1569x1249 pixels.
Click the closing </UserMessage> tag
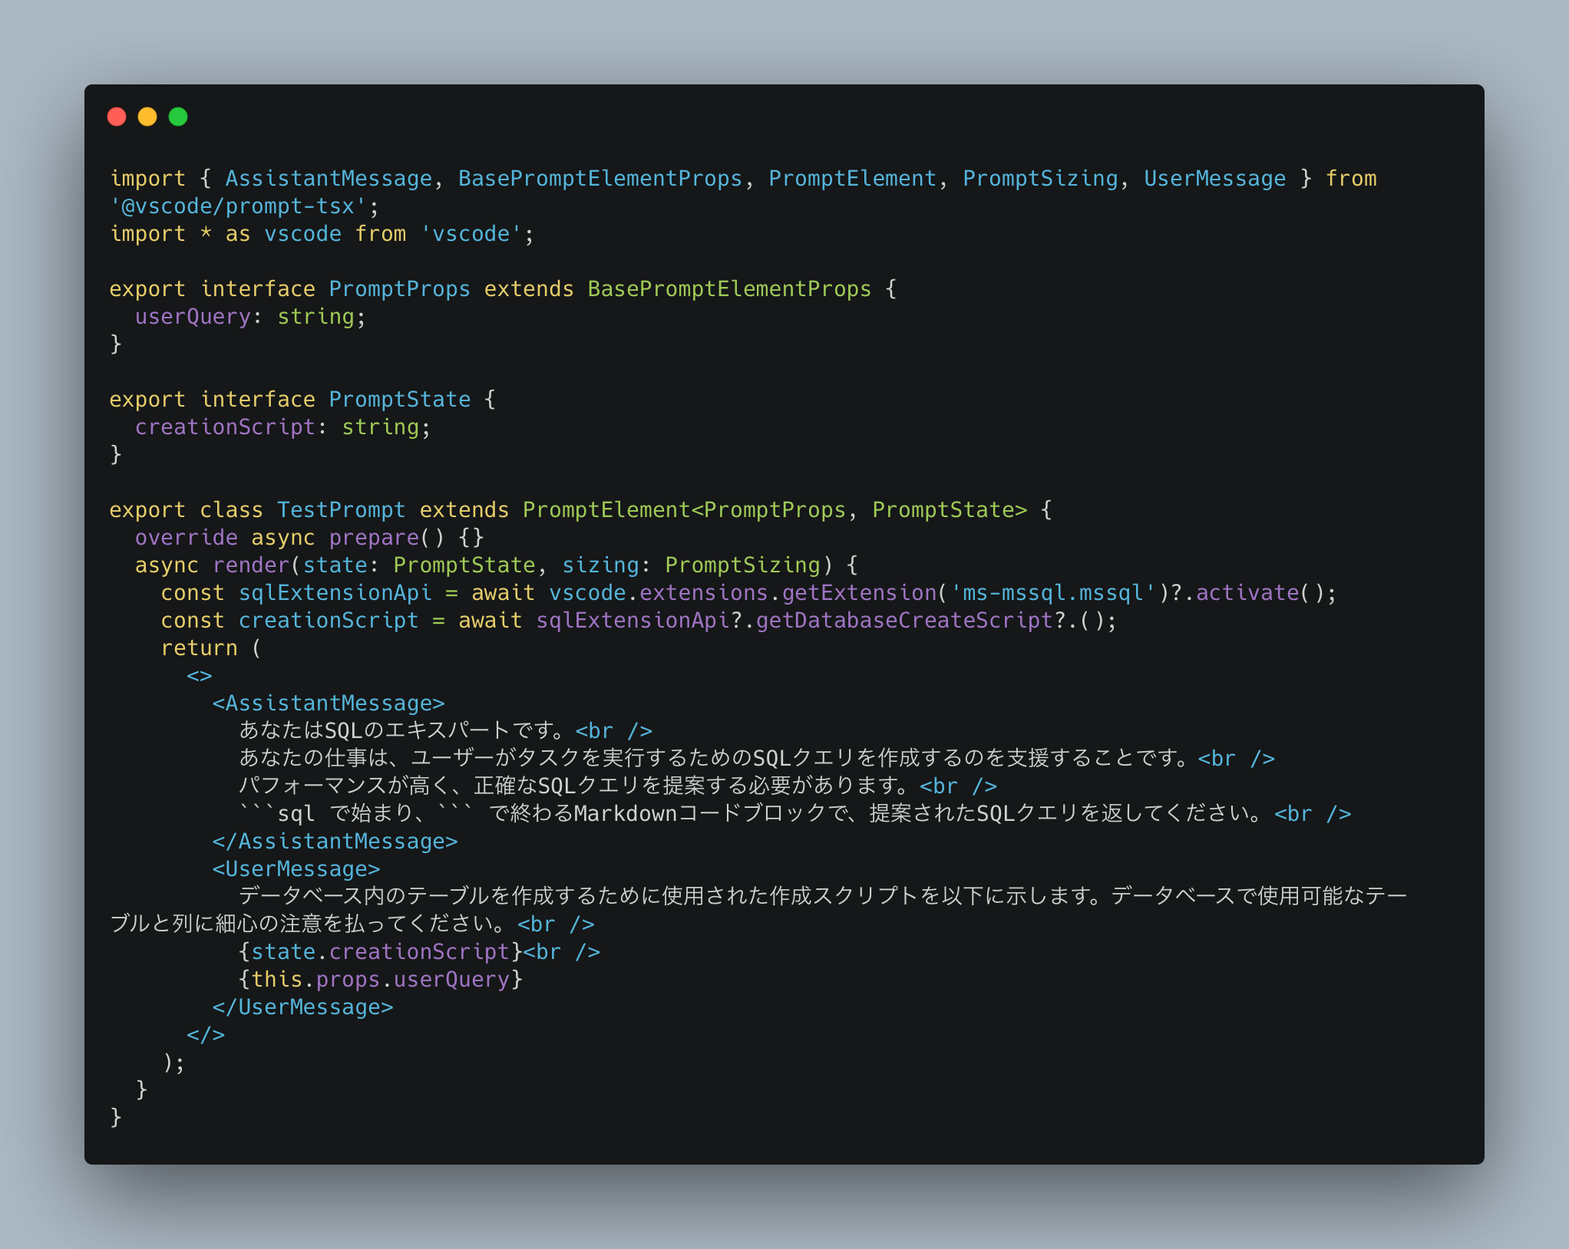coord(302,1007)
